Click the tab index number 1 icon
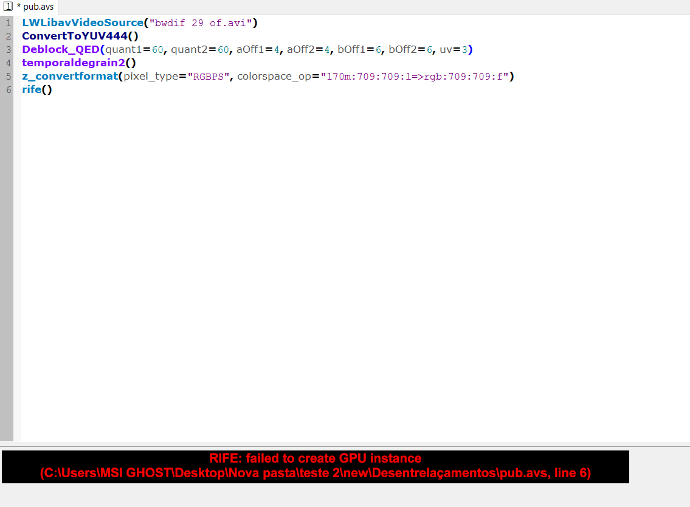 (8, 7)
